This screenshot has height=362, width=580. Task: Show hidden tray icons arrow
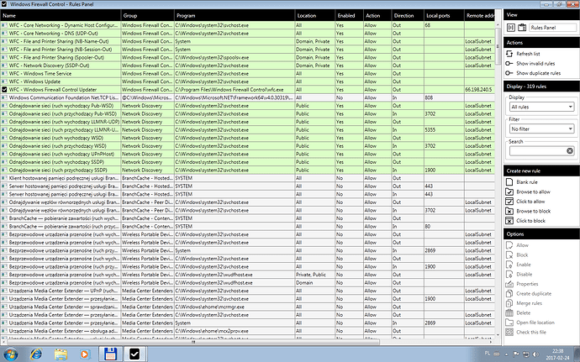(506, 354)
